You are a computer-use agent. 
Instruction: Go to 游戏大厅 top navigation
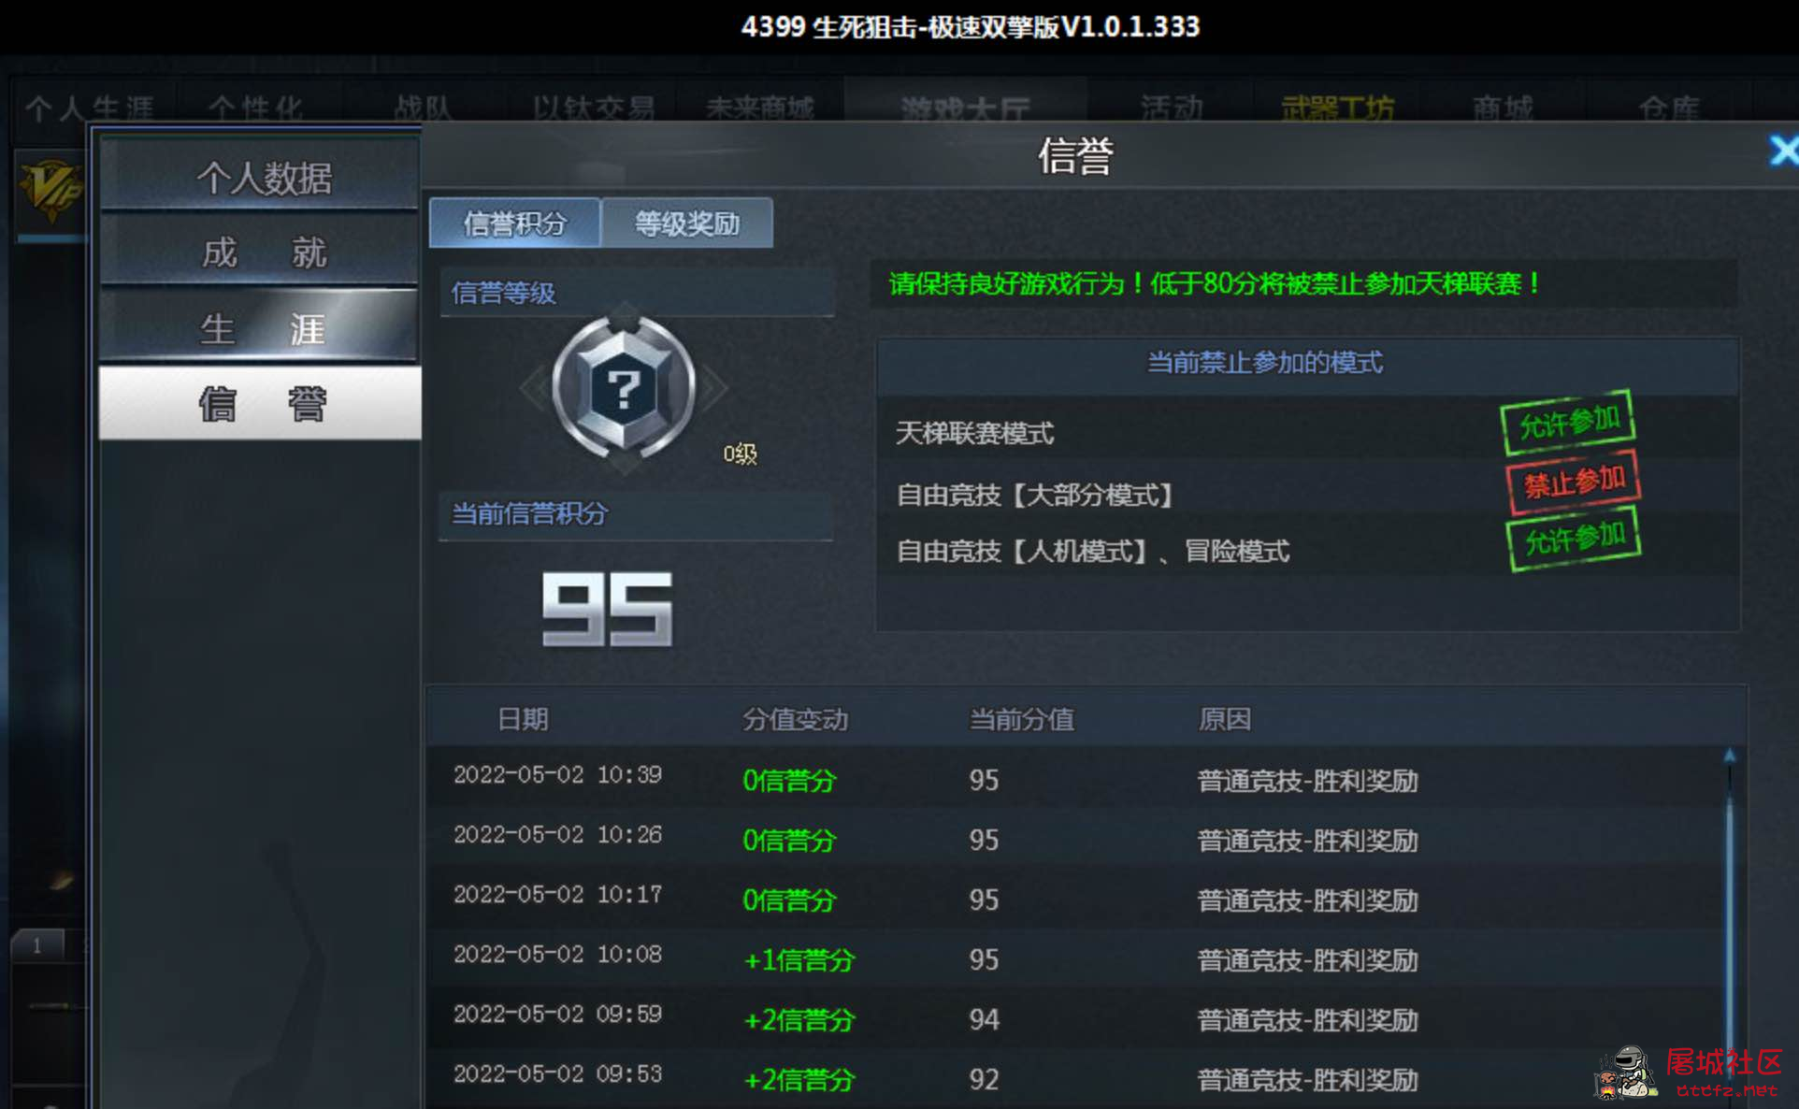click(965, 108)
